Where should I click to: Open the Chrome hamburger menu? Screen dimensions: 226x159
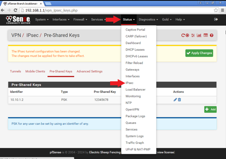tap(222, 10)
